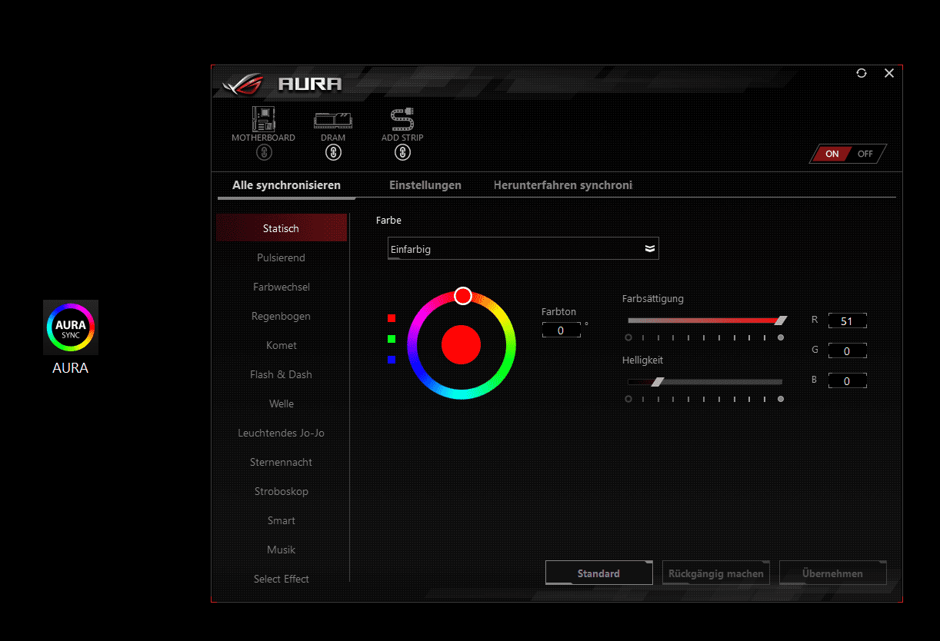Click the Übernehmen button
This screenshot has height=641, width=940.
click(833, 573)
